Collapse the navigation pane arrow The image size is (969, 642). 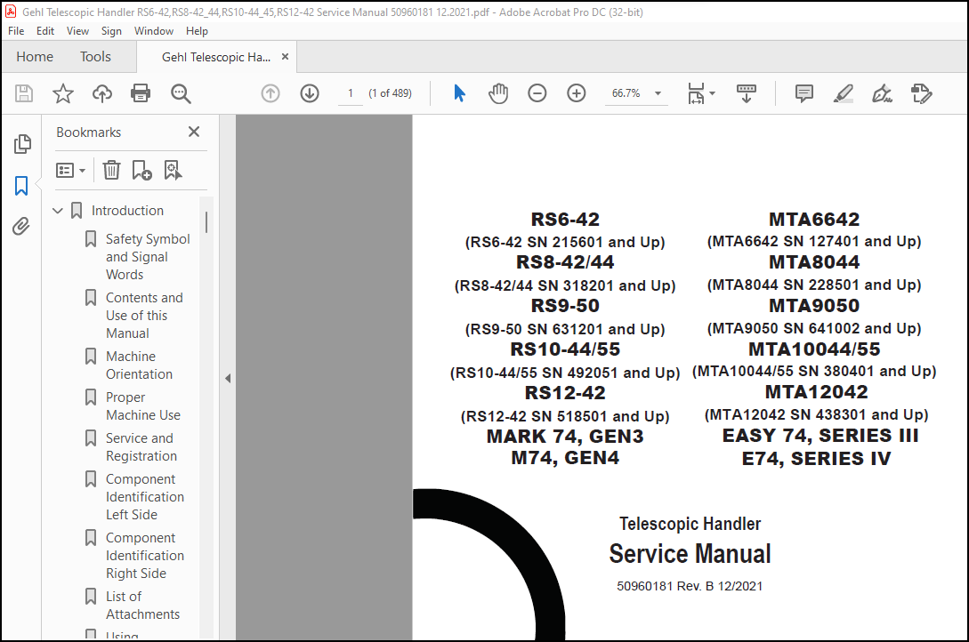[228, 378]
